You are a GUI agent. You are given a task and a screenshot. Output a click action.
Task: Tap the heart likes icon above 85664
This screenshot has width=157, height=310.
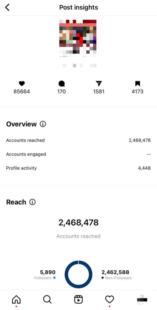coord(22,84)
